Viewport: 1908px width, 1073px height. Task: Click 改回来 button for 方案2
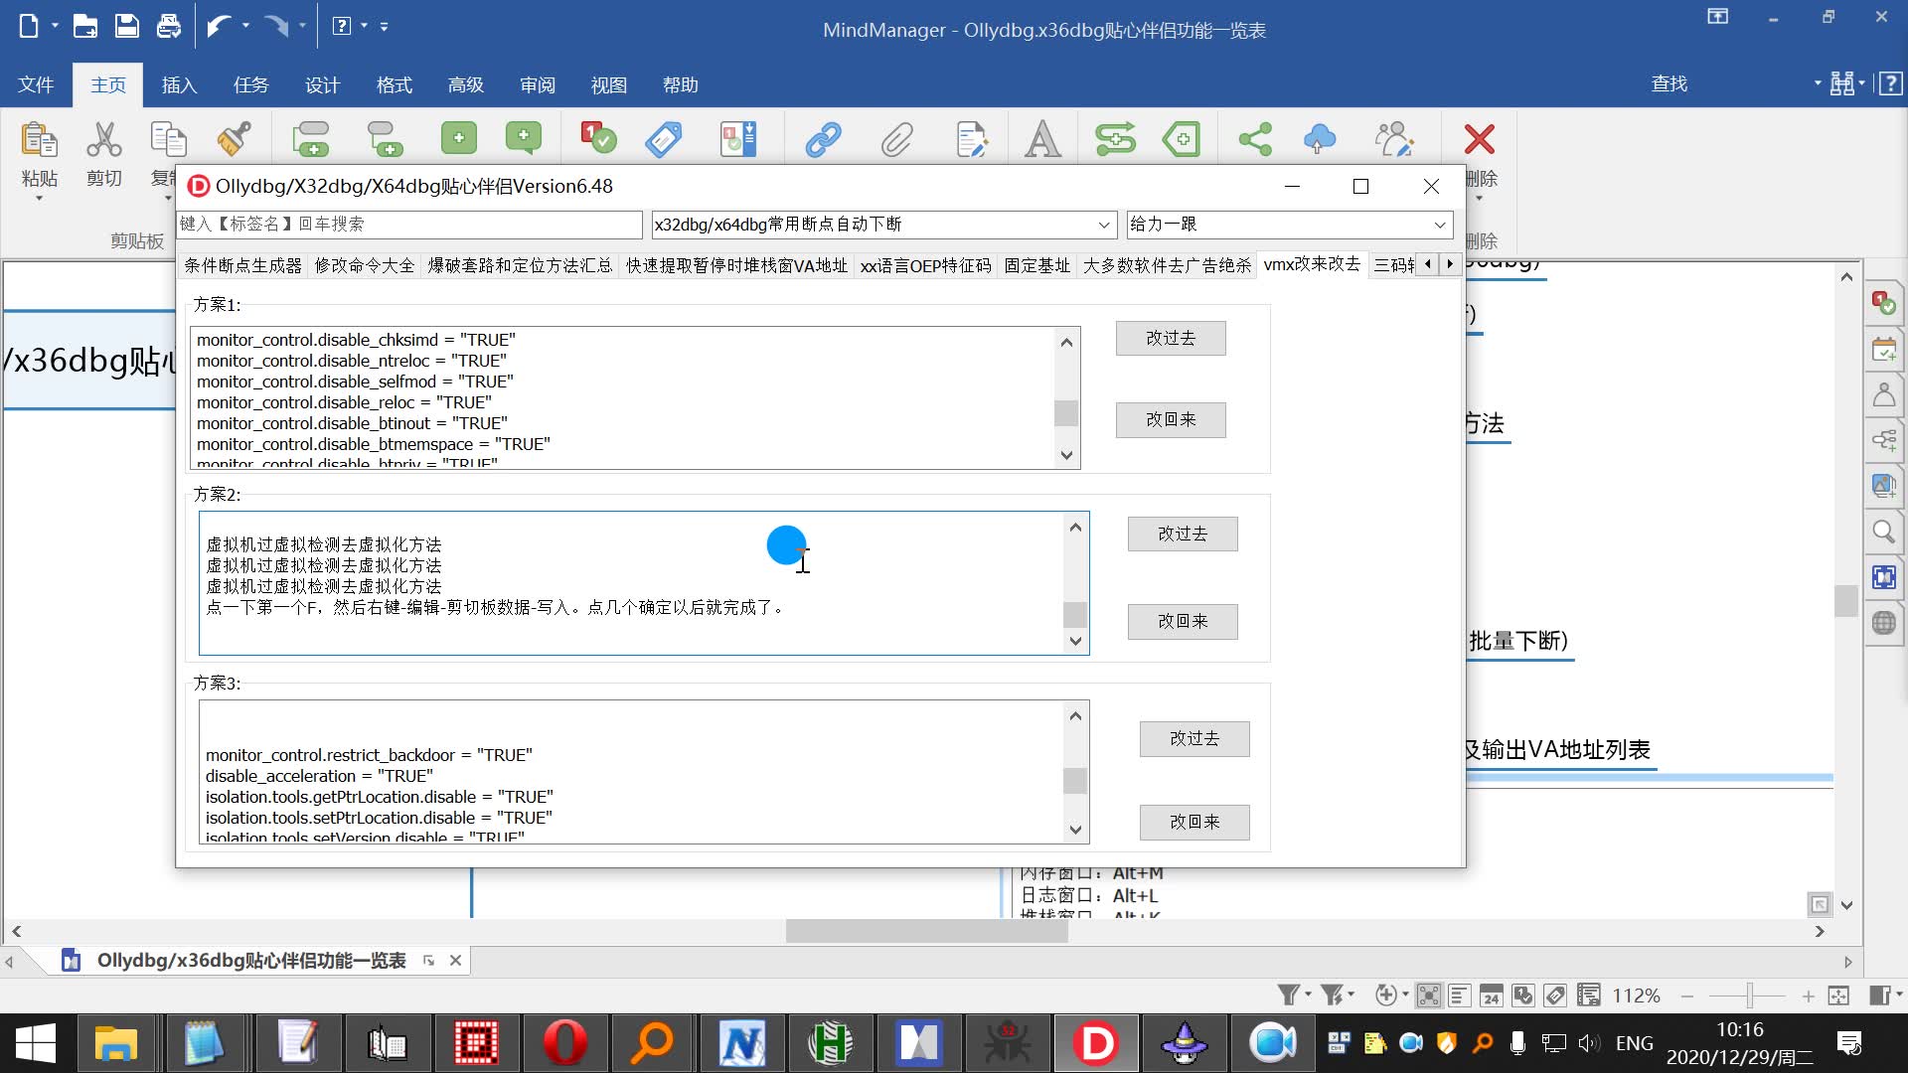1183,621
